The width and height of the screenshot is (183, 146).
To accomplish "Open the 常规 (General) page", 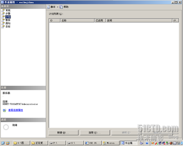I will tap(8, 10).
